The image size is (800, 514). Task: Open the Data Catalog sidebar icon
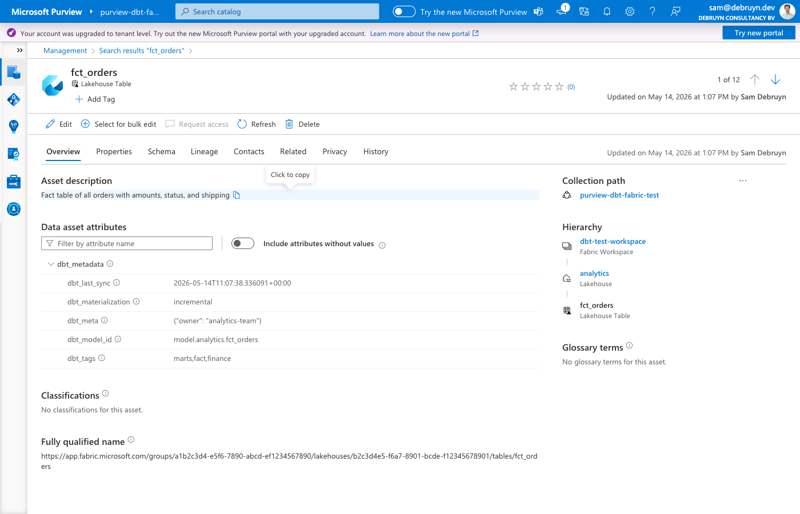pos(14,73)
